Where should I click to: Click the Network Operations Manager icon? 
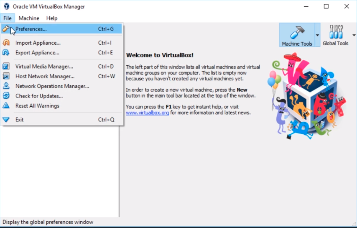click(6, 86)
